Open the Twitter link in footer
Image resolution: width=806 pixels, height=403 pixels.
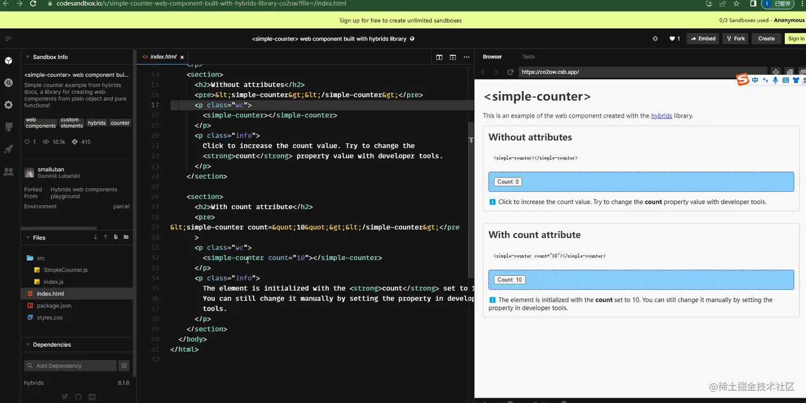pyautogui.click(x=65, y=397)
